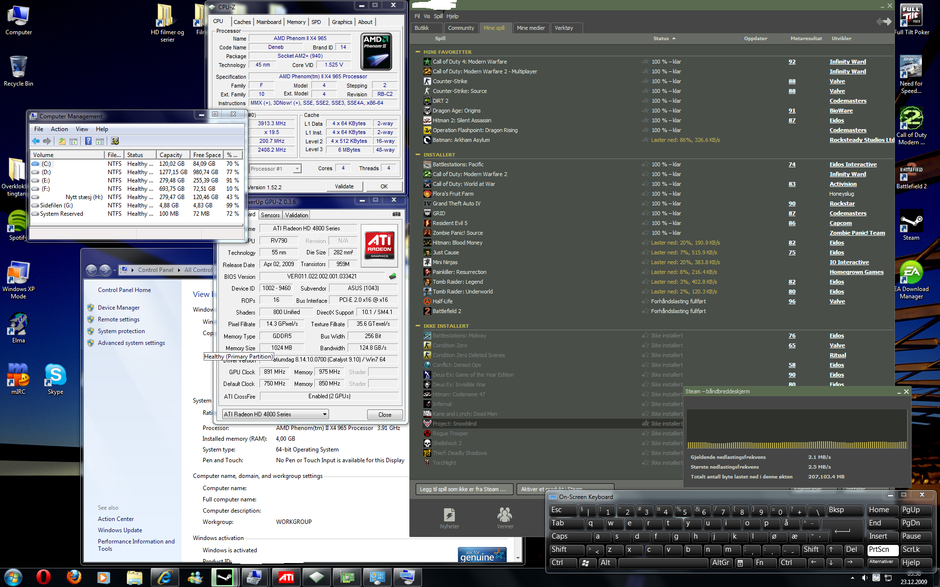The image size is (940, 587).
Task: Open Firefox from the taskbar
Action: 74,577
